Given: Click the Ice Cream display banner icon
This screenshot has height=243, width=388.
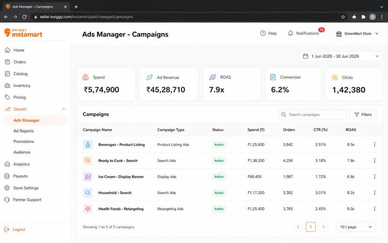Looking at the screenshot, I should [88, 177].
